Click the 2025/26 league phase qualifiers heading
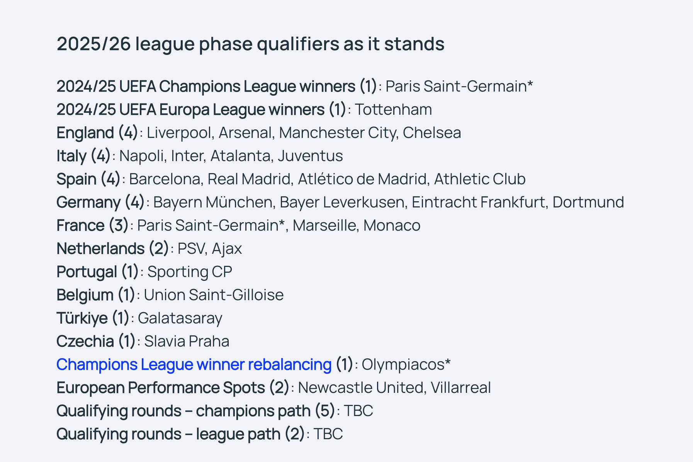 [250, 44]
